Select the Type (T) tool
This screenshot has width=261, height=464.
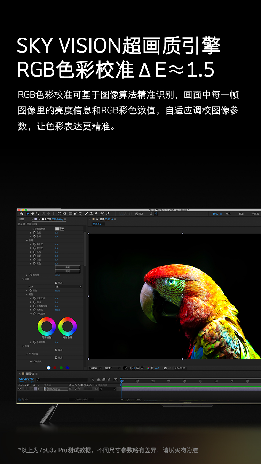80,213
